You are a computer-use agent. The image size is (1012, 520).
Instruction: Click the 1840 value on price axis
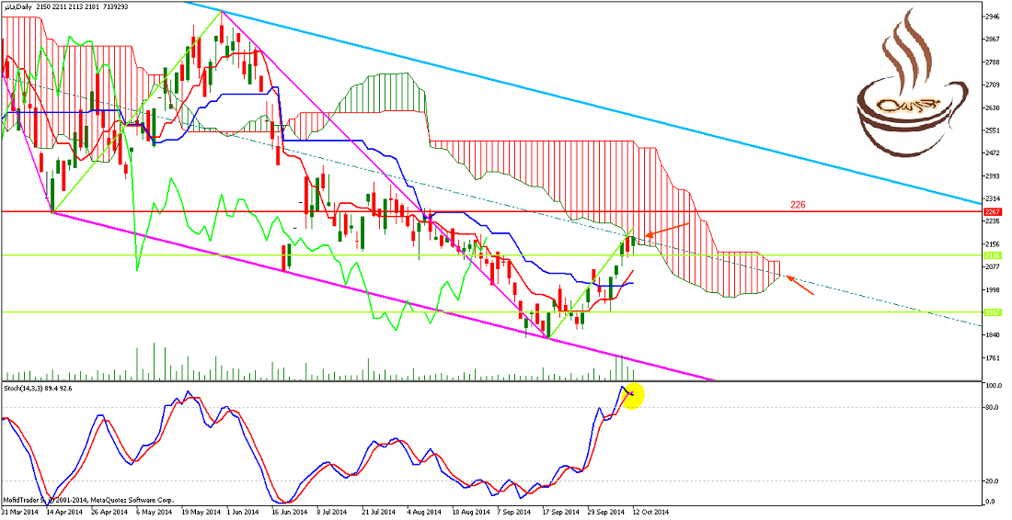[x=993, y=335]
